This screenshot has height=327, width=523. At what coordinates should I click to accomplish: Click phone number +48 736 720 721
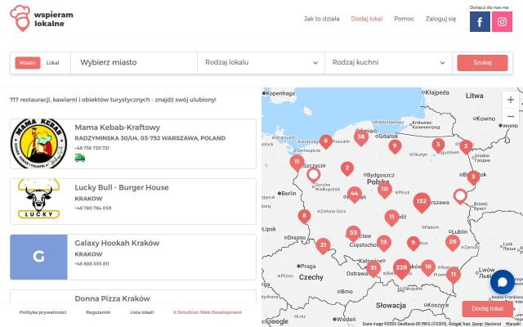92,148
